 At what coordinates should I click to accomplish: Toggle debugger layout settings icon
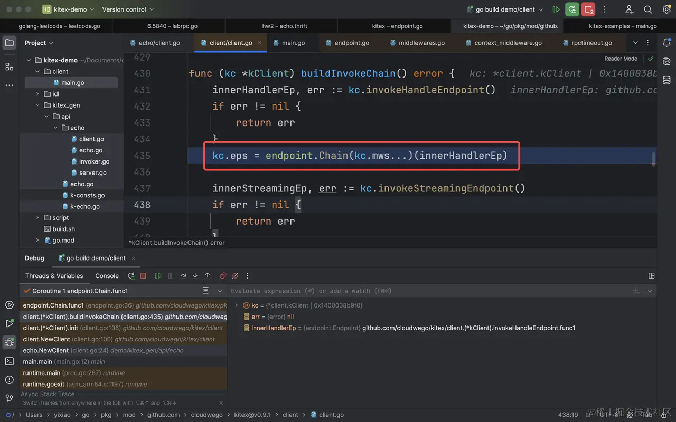tap(652, 276)
